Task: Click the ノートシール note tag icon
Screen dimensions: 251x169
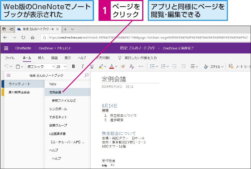Action: coord(231,66)
